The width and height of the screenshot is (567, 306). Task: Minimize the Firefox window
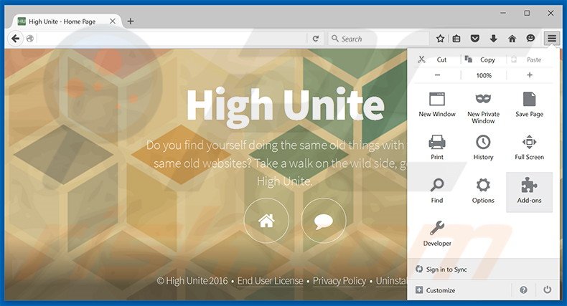503,13
